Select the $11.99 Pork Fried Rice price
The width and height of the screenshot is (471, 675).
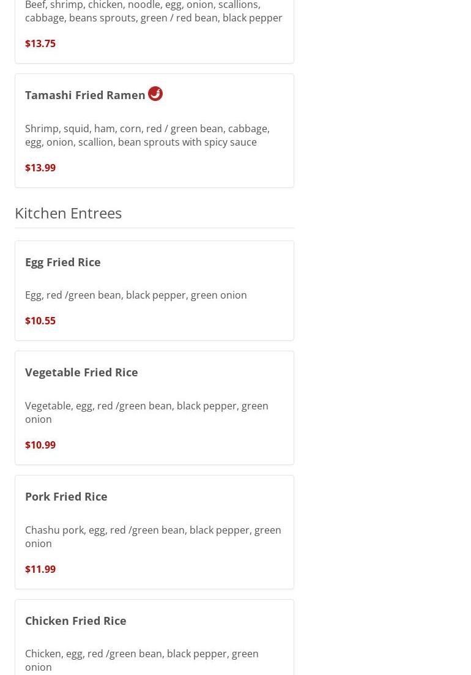(40, 569)
